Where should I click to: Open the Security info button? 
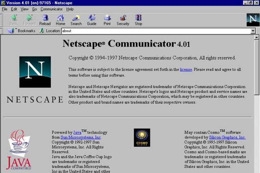click(x=123, y=20)
